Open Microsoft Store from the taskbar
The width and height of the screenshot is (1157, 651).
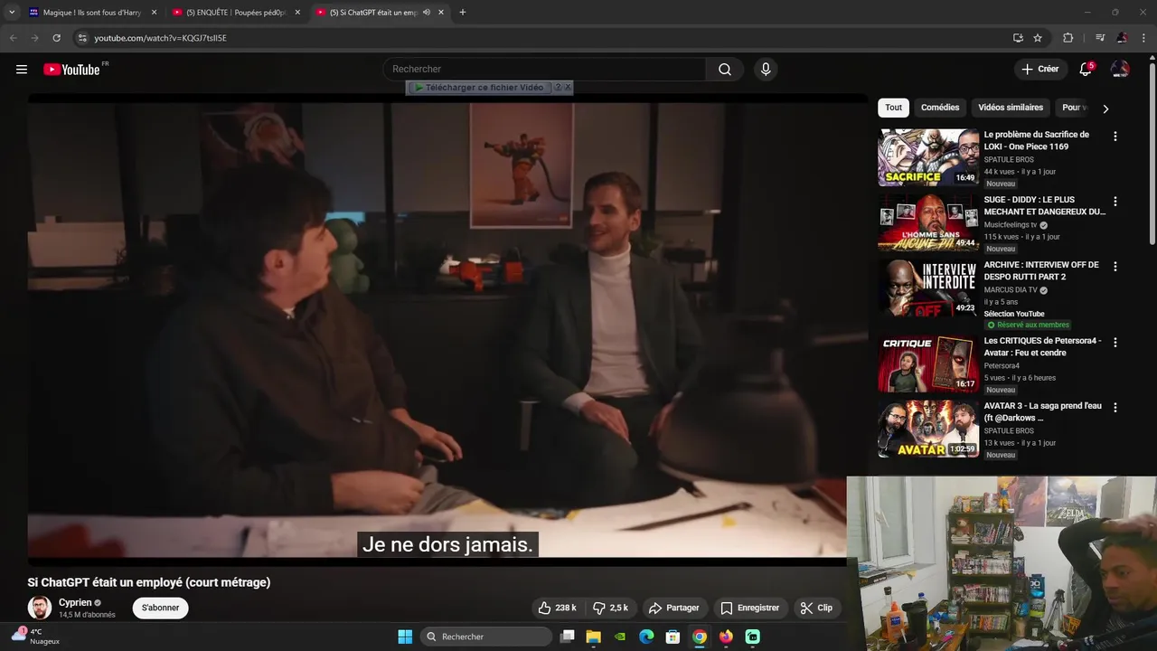pos(673,637)
